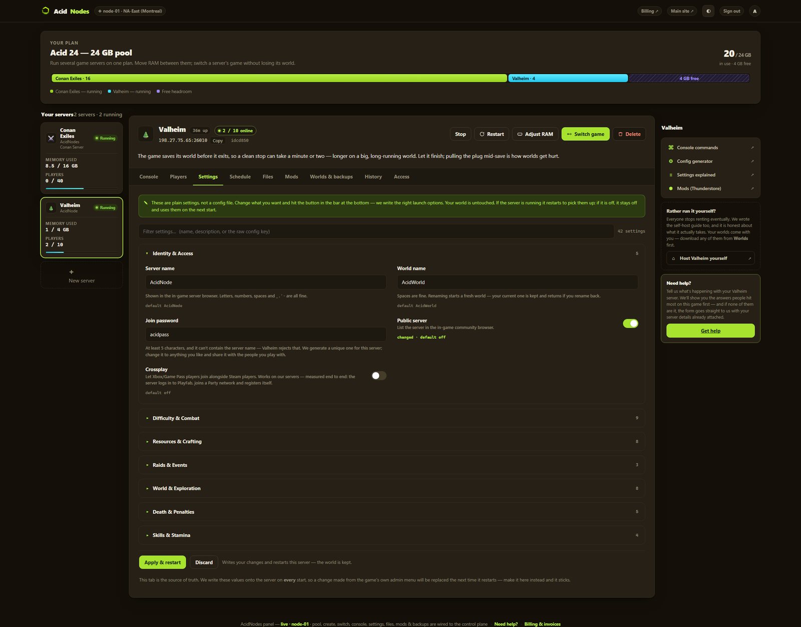The height and width of the screenshot is (627, 801).
Task: Click the 'idcd850' server ID text
Action: point(240,141)
